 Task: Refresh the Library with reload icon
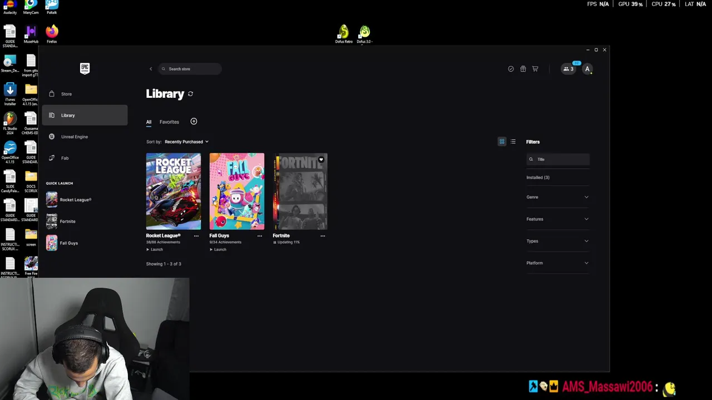click(x=191, y=94)
